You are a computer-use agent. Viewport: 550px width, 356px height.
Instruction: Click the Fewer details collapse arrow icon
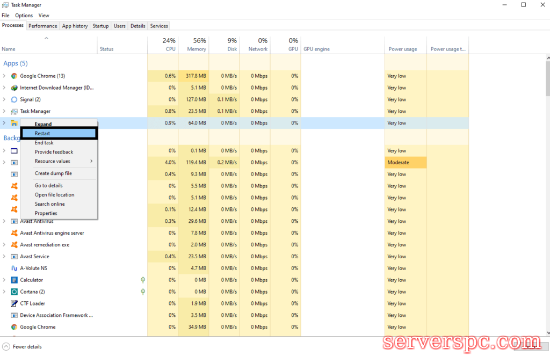pyautogui.click(x=6, y=346)
